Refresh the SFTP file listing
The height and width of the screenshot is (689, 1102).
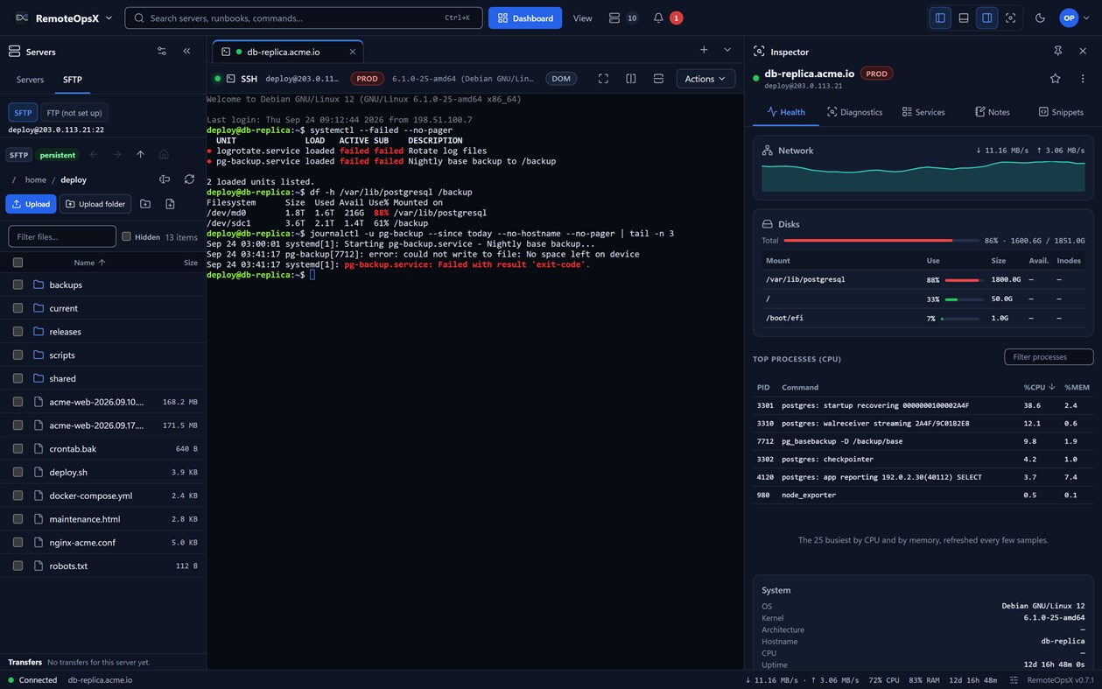(x=189, y=179)
